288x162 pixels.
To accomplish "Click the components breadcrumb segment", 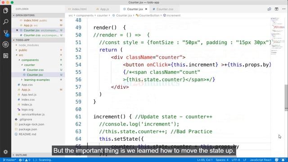I will 85,15.
